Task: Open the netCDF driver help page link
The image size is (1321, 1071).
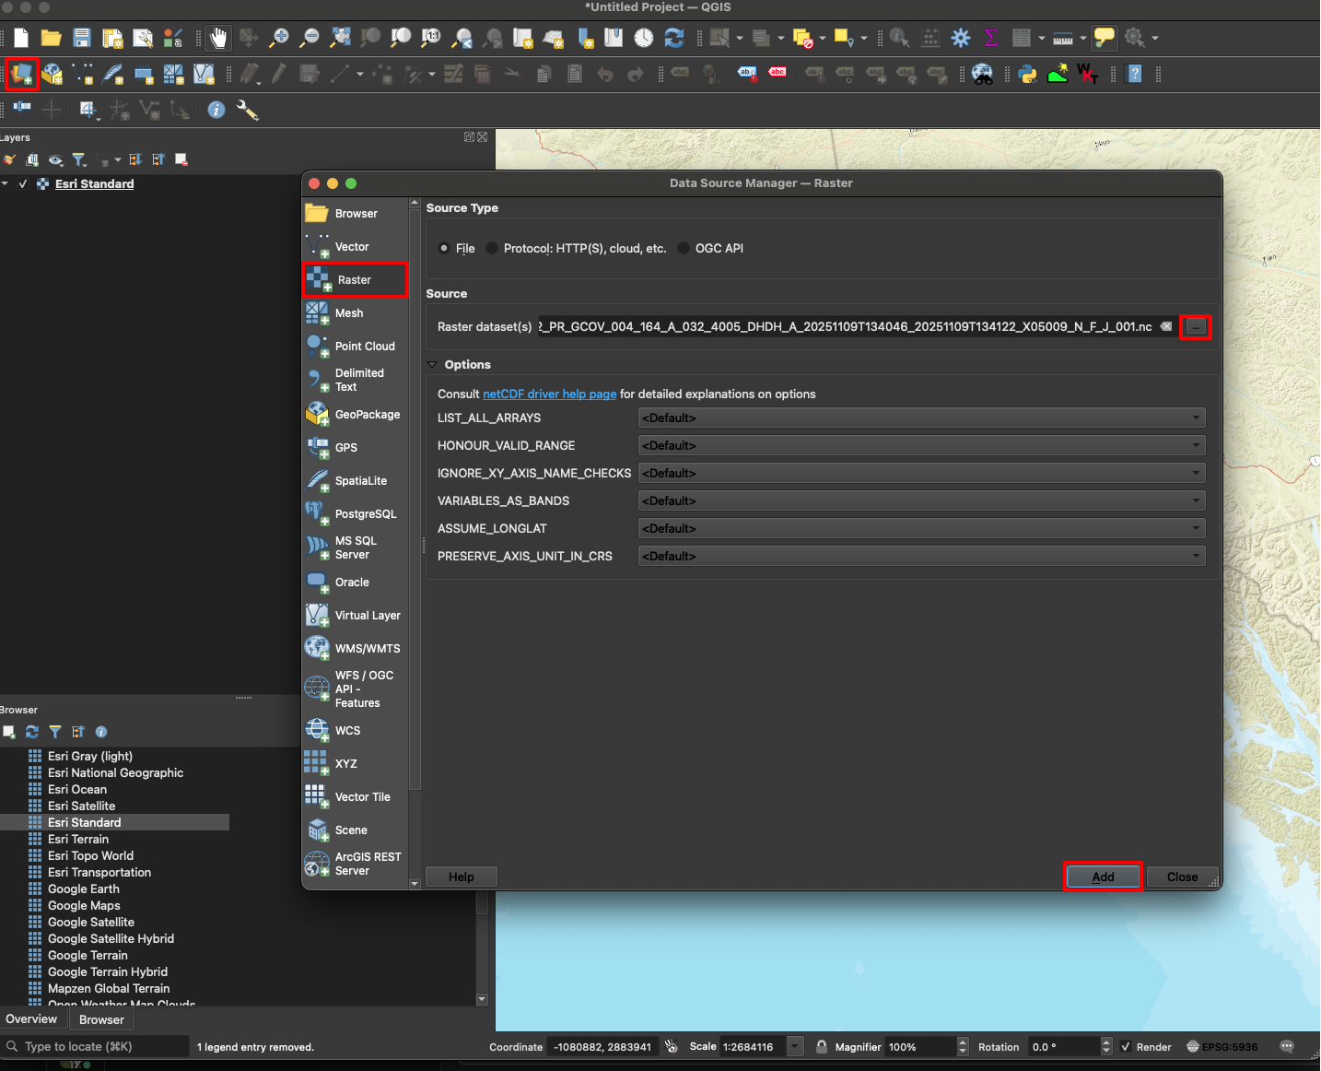Action: [549, 394]
